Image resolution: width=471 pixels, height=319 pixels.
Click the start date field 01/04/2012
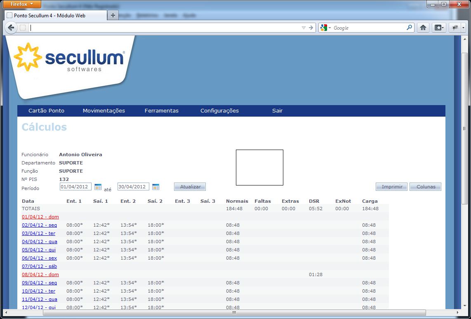[x=75, y=187]
